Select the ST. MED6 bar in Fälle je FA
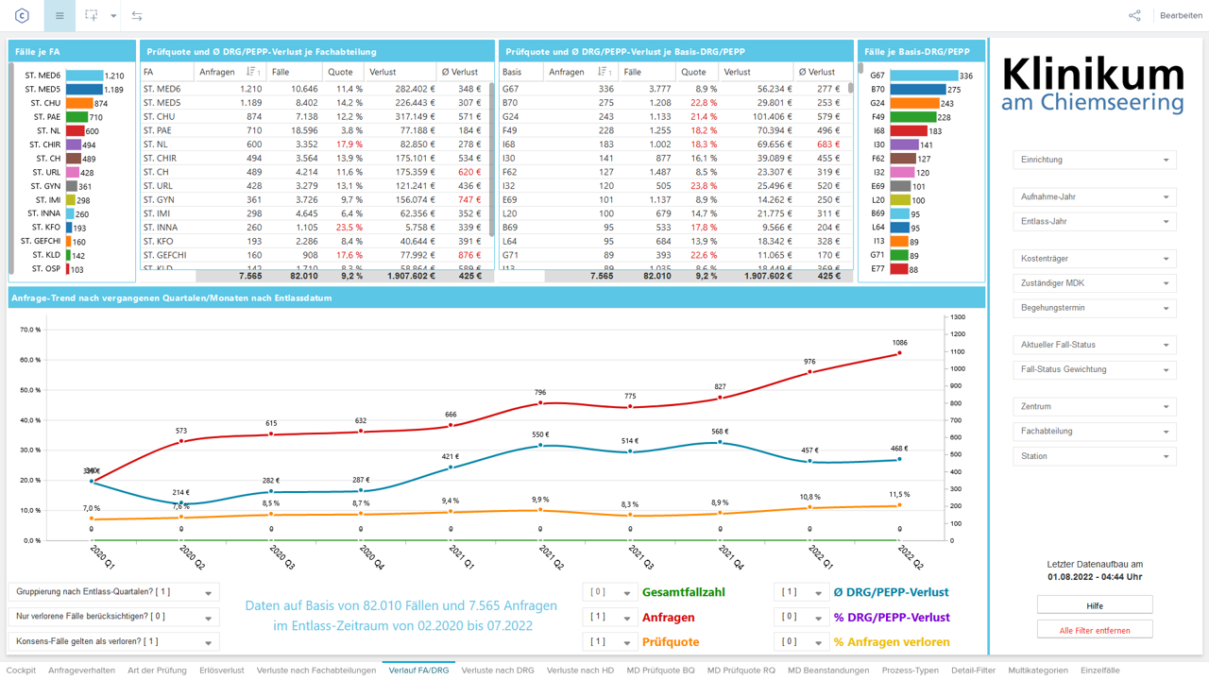The height and width of the screenshot is (680, 1209). (x=84, y=76)
